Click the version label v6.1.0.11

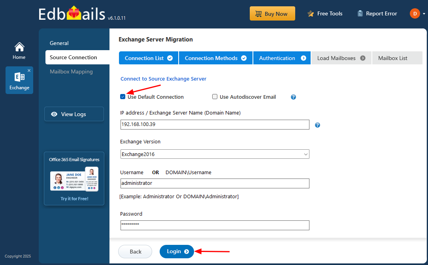pos(117,18)
